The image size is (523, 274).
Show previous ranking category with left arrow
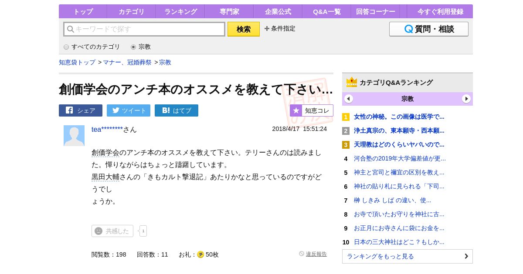[x=349, y=99]
